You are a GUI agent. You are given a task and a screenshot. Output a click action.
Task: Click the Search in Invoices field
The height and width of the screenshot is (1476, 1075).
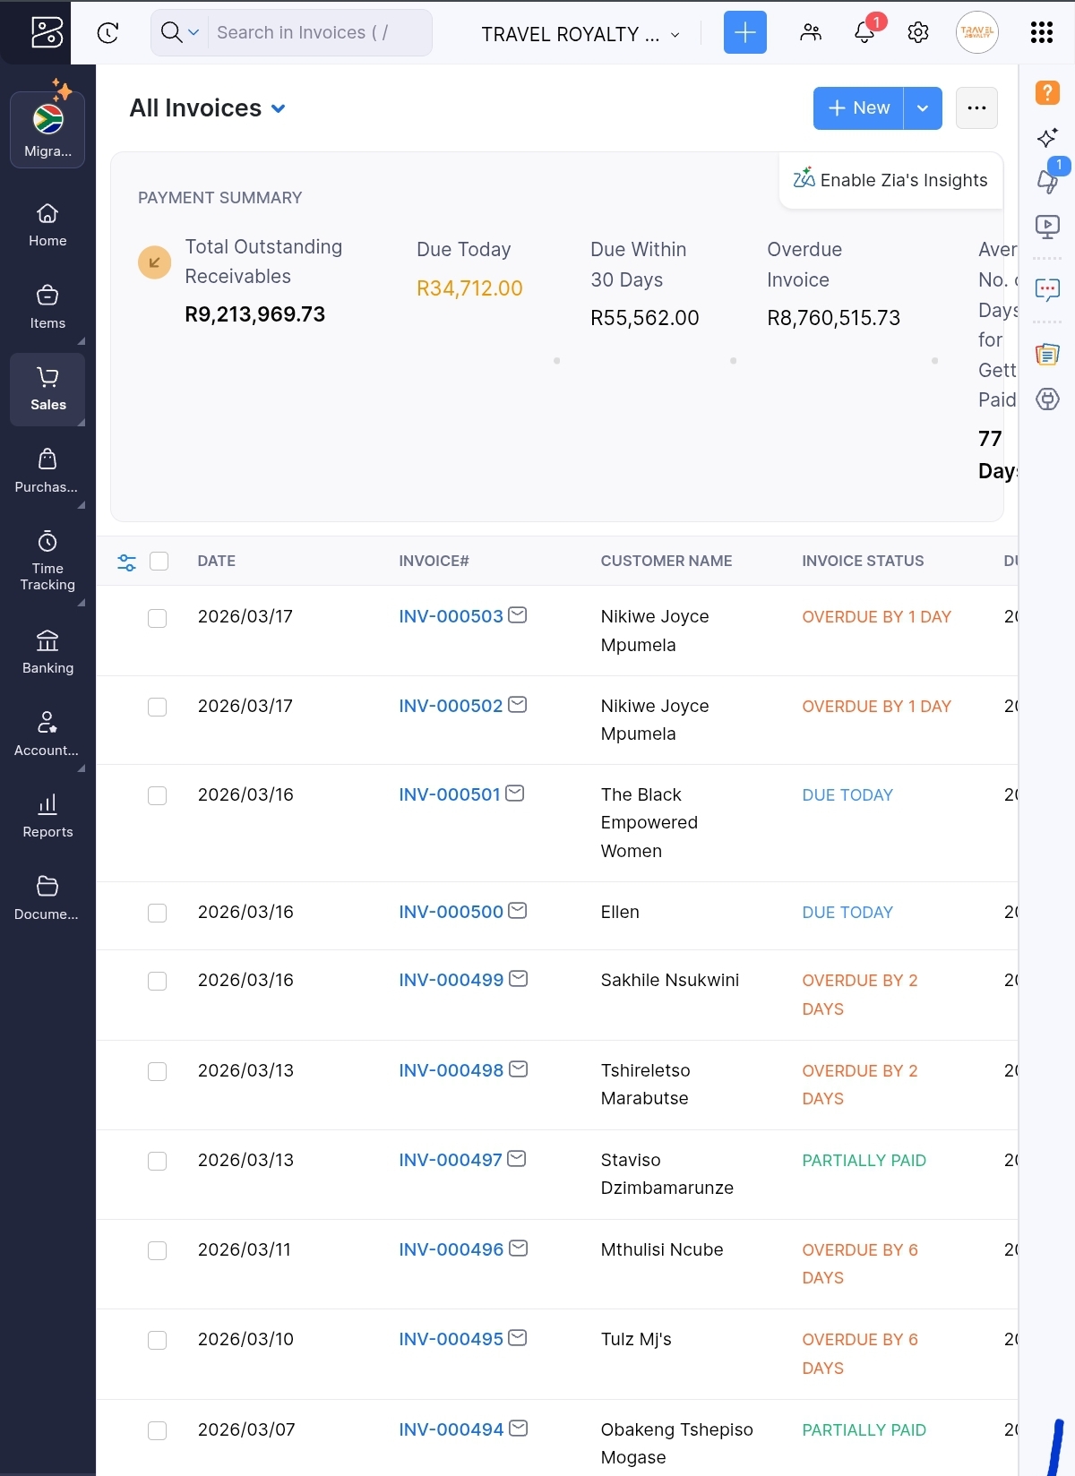(318, 33)
